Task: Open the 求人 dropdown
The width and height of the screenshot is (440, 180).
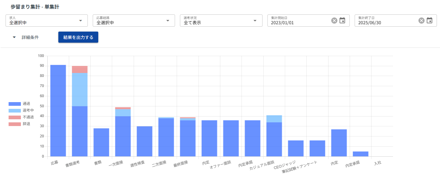Action: coord(47,21)
